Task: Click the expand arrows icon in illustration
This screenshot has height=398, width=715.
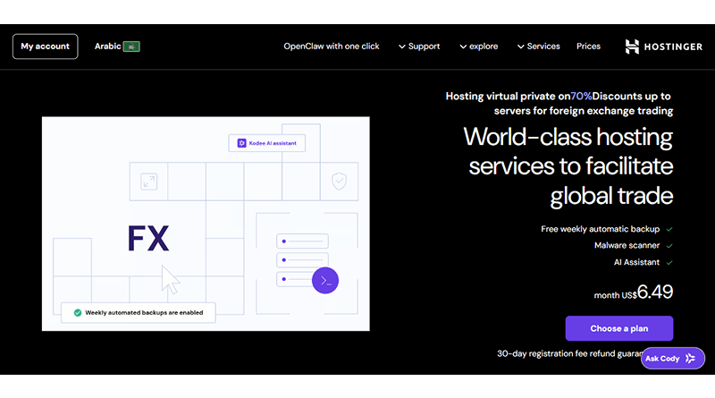Action: point(148,182)
